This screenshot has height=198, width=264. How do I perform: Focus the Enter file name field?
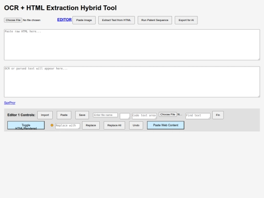[105, 115]
